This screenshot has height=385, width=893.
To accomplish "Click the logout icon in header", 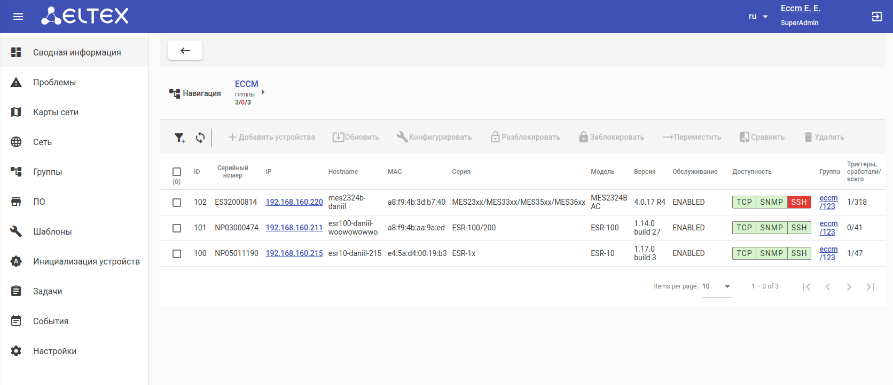I will click(x=876, y=17).
